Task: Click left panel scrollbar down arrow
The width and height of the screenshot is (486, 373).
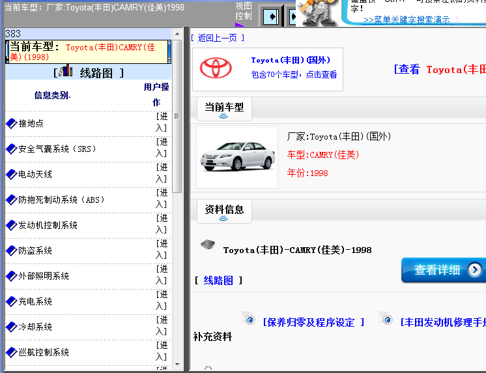Action: pos(177,365)
